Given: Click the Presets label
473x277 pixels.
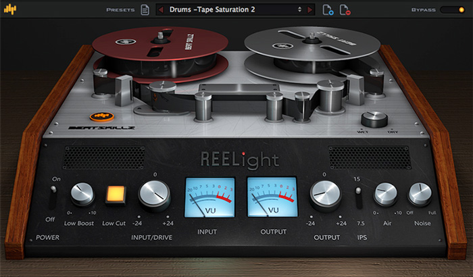Looking at the screenshot, I should [121, 10].
